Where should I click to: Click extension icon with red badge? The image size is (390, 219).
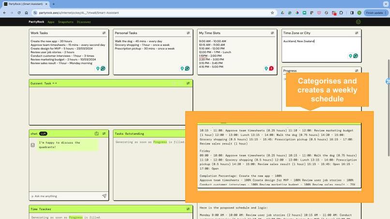point(334,13)
